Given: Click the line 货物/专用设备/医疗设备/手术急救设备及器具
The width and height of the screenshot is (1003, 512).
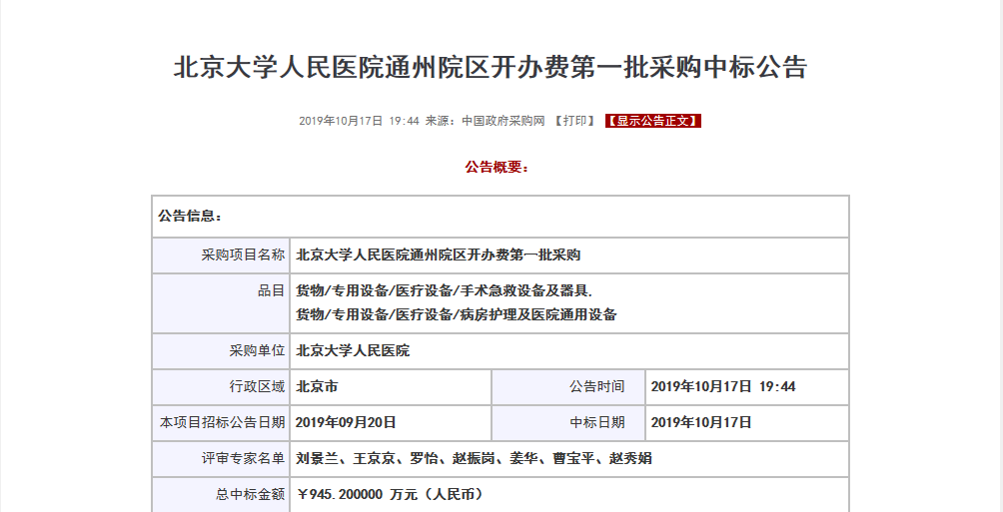Looking at the screenshot, I should (444, 290).
